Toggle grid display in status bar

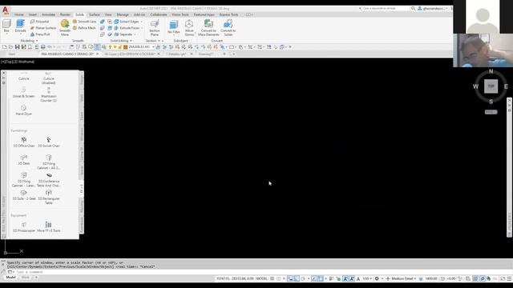pyautogui.click(x=273, y=278)
